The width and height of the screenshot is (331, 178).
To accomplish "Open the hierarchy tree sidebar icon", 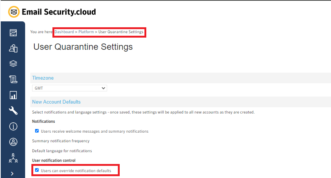I will tap(13, 158).
